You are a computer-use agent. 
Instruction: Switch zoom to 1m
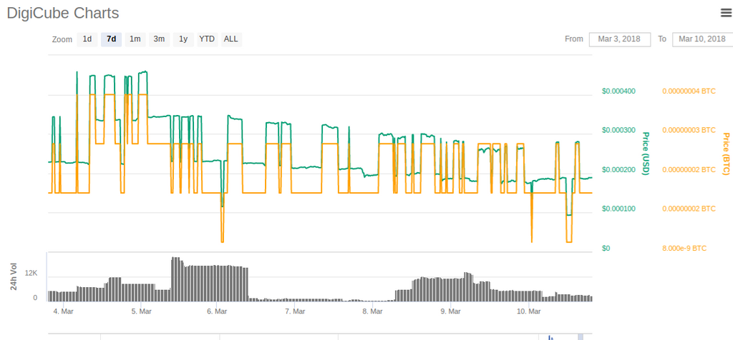135,39
